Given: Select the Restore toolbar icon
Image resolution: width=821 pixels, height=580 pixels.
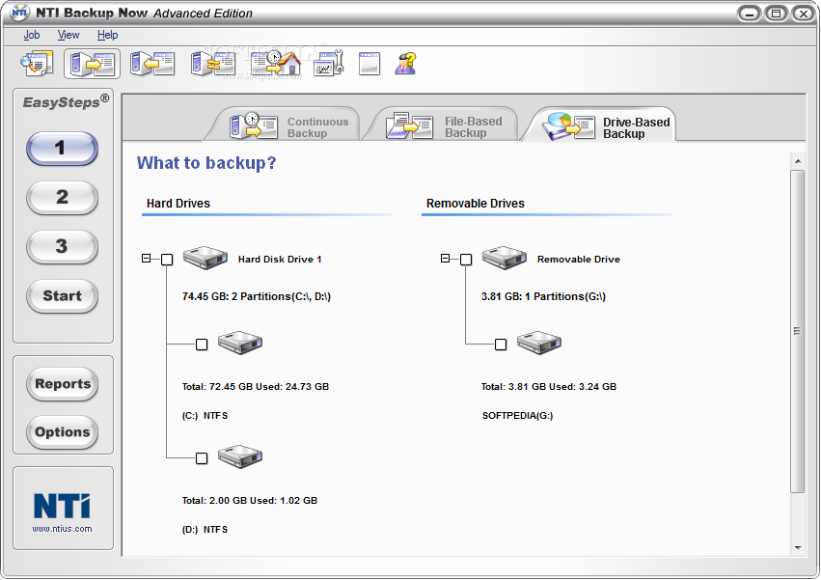Looking at the screenshot, I should (x=152, y=64).
